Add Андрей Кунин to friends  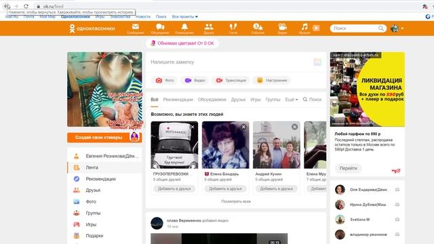coord(277,188)
